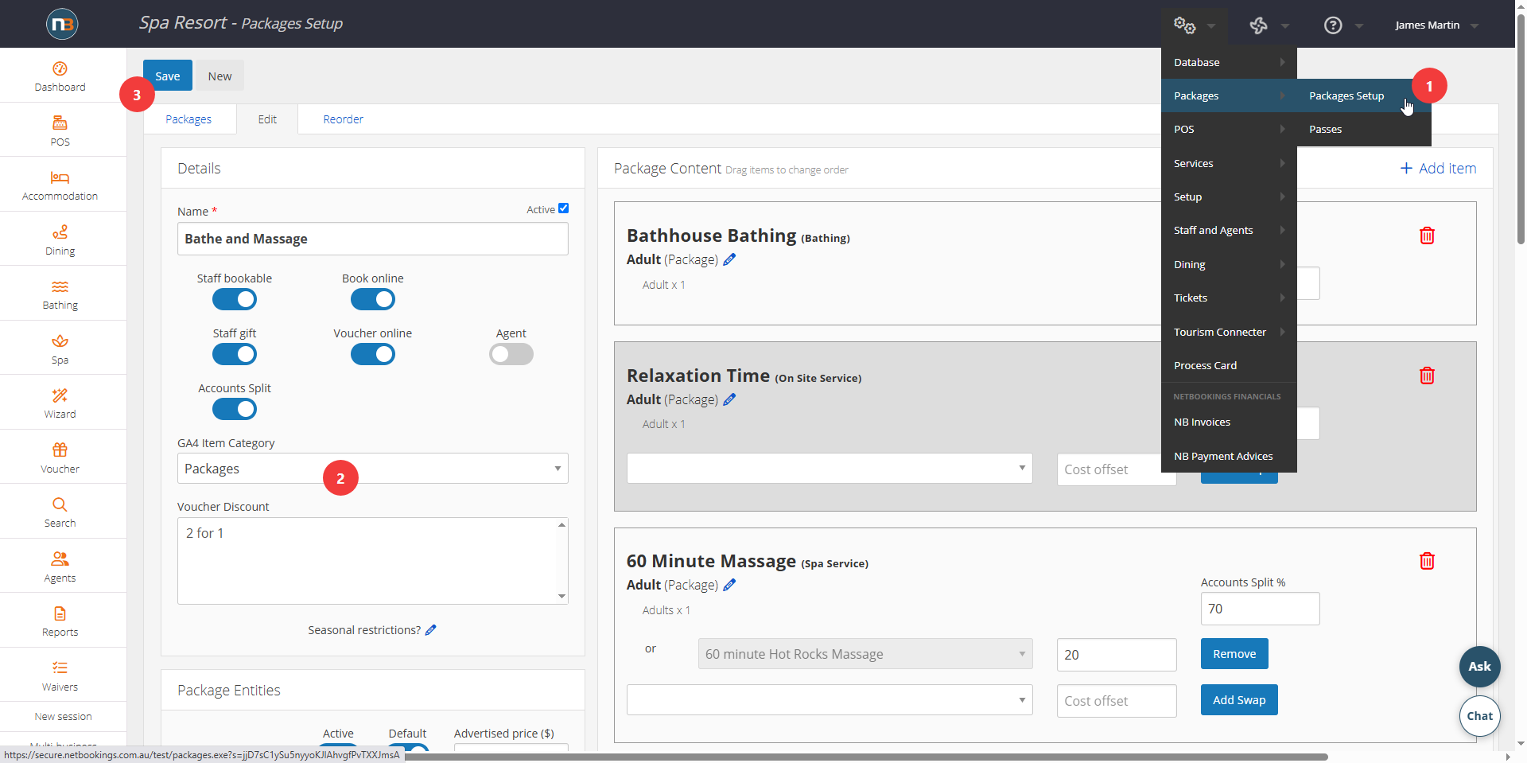1527x763 pixels.
Task: Launch the Wizard from sidebar
Action: pyautogui.click(x=60, y=403)
